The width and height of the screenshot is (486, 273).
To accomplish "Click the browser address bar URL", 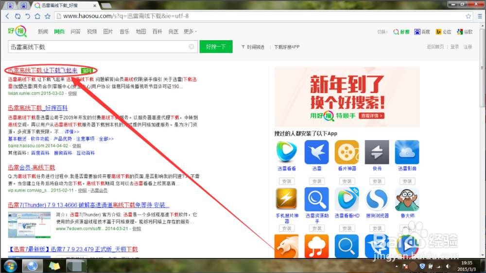I will 126,16.
